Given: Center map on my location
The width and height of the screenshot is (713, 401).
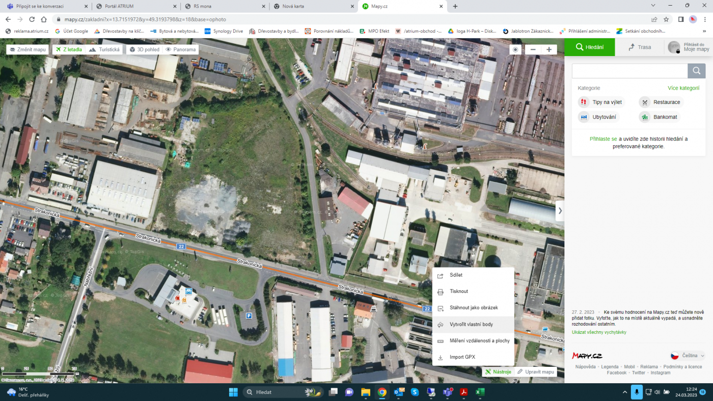Looking at the screenshot, I should 515,49.
